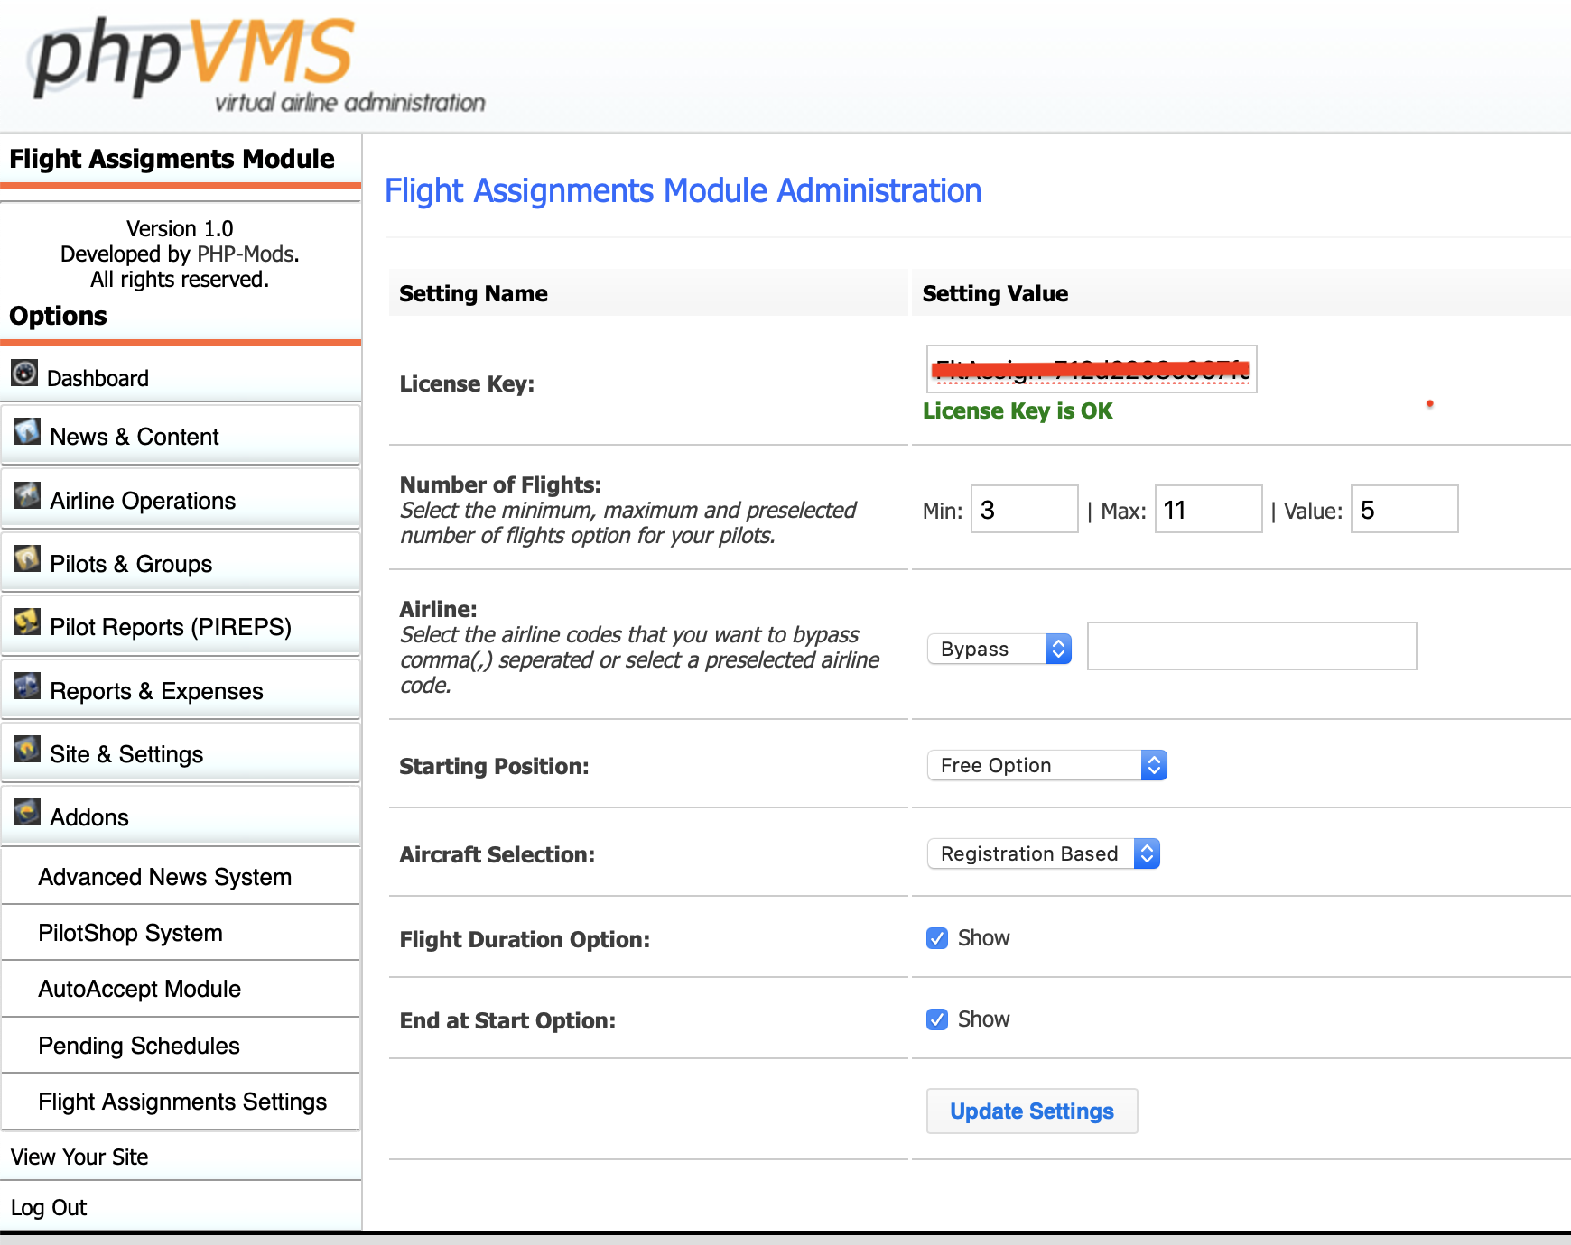
Task: Expand the Site & Settings menu
Action: point(181,753)
